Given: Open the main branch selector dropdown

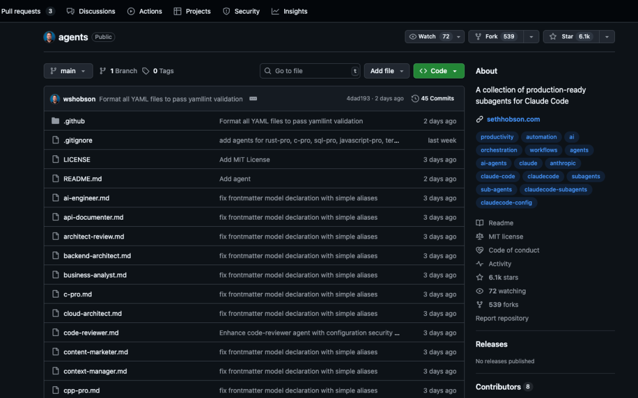Looking at the screenshot, I should [x=68, y=71].
